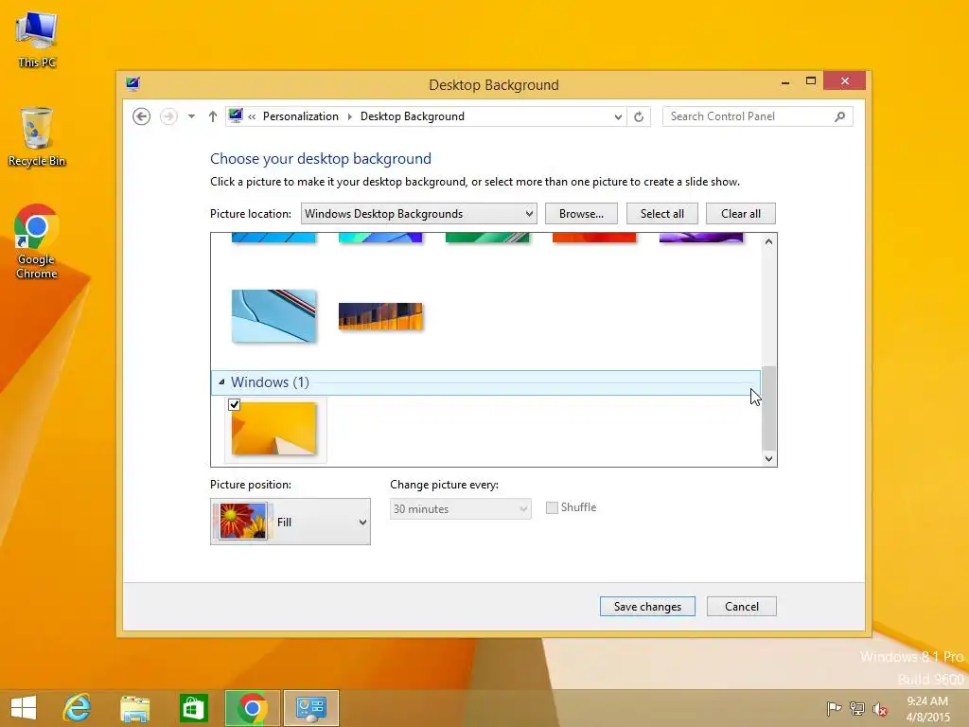
Task: Click the wallpaper list scrollbar thumb
Action: [x=768, y=408]
